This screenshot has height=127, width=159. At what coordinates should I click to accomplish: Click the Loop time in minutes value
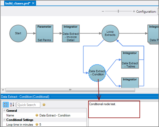click(40, 125)
